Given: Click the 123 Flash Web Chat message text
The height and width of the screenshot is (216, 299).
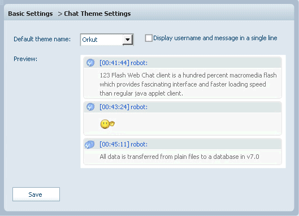Looking at the screenshot, I should [x=188, y=84].
